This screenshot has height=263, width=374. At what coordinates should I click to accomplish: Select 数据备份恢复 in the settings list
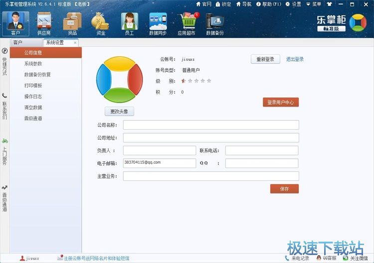pos(46,74)
